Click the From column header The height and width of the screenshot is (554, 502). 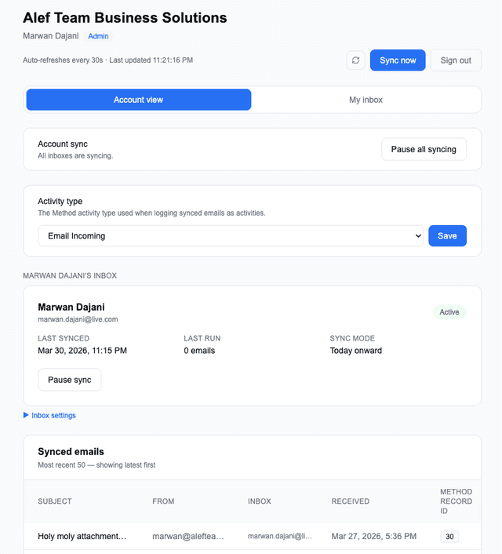[163, 501]
